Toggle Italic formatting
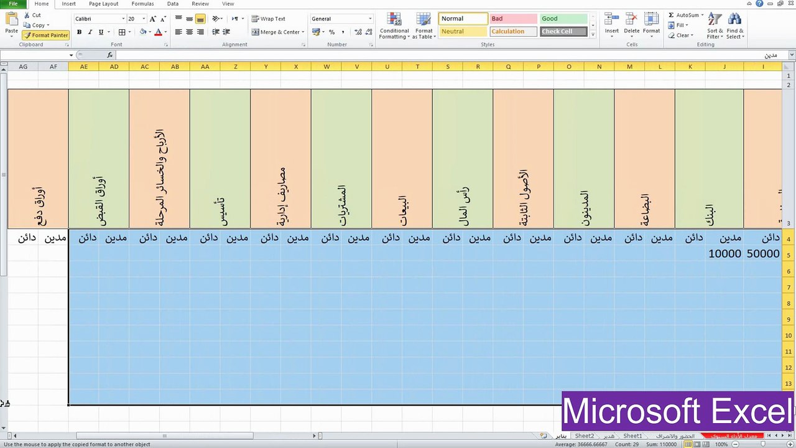This screenshot has width=796, height=448. tap(90, 32)
